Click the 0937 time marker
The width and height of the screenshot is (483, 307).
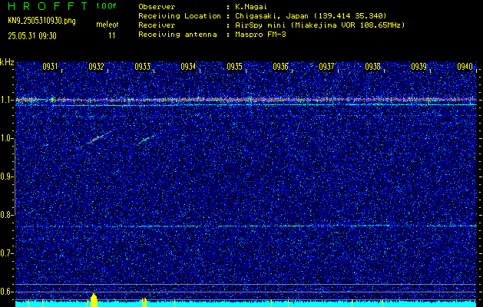326,67
